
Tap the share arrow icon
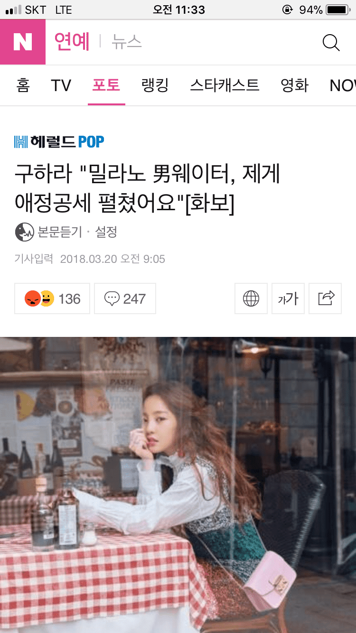point(325,298)
